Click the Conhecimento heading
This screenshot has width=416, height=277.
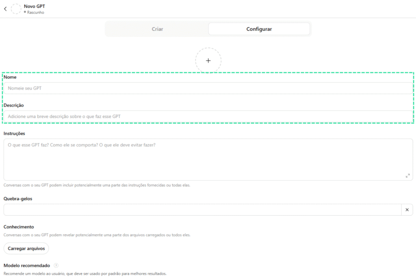click(19, 227)
